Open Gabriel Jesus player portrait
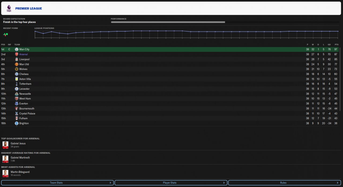Image resolution: width=343 pixels, height=187 pixels. pos(5,145)
